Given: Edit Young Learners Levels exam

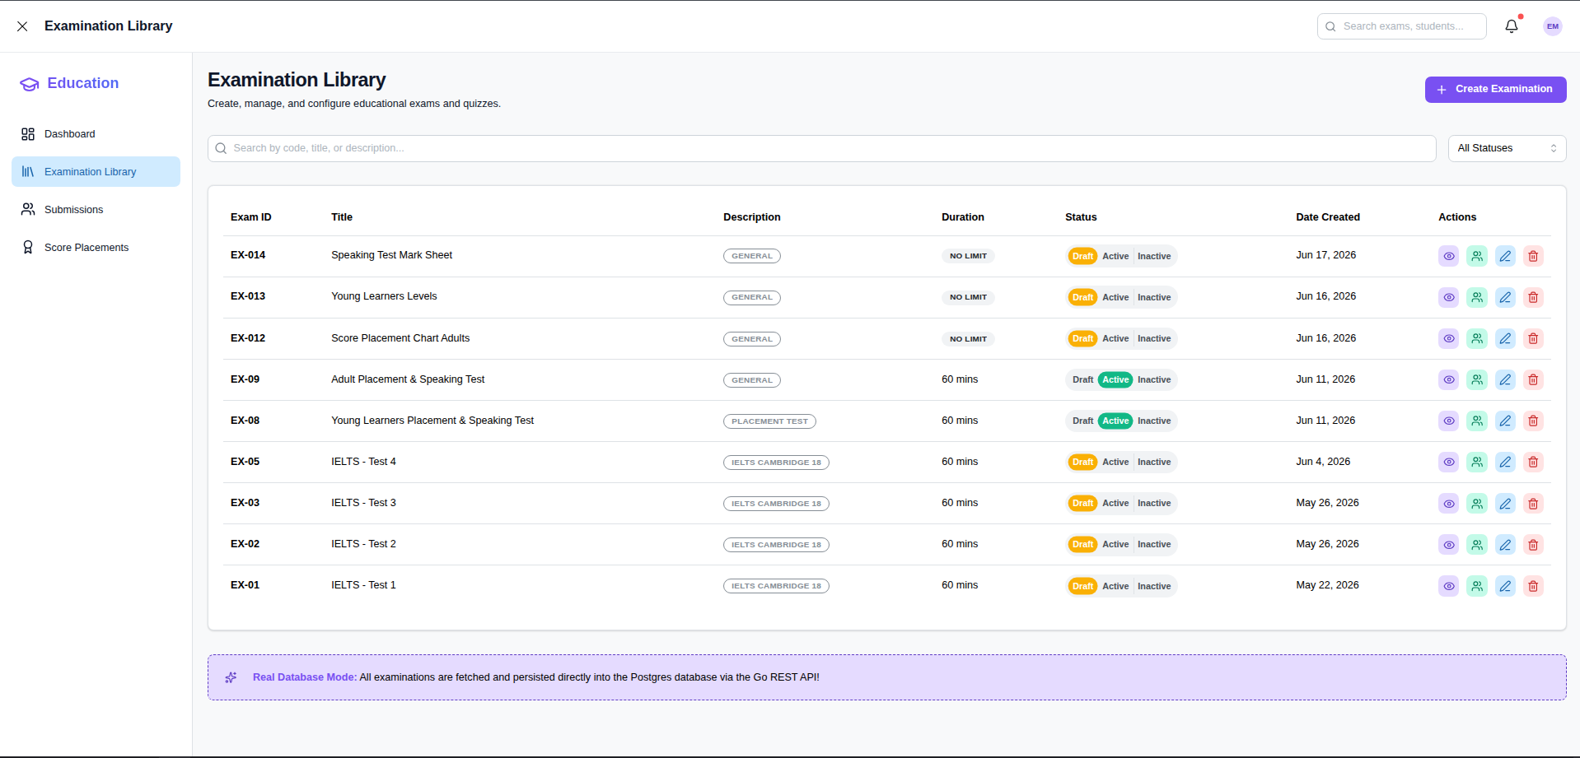Looking at the screenshot, I should [1505, 297].
